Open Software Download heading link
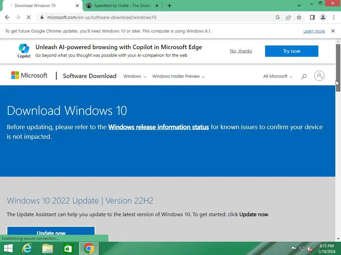 click(x=90, y=76)
